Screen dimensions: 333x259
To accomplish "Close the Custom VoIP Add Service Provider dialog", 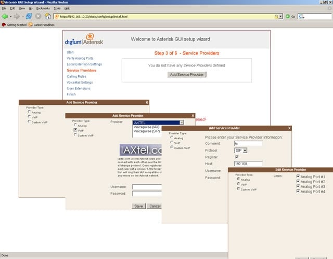I will (289, 128).
